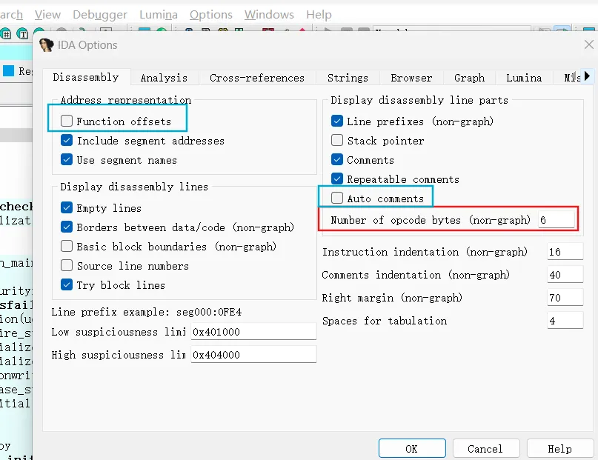Image resolution: width=598 pixels, height=460 pixels.
Task: Focus the Comments indentation field
Action: tap(565, 274)
